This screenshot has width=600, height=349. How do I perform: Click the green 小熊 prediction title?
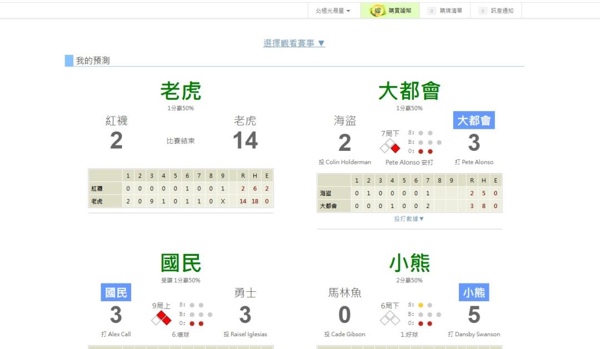pos(409,263)
